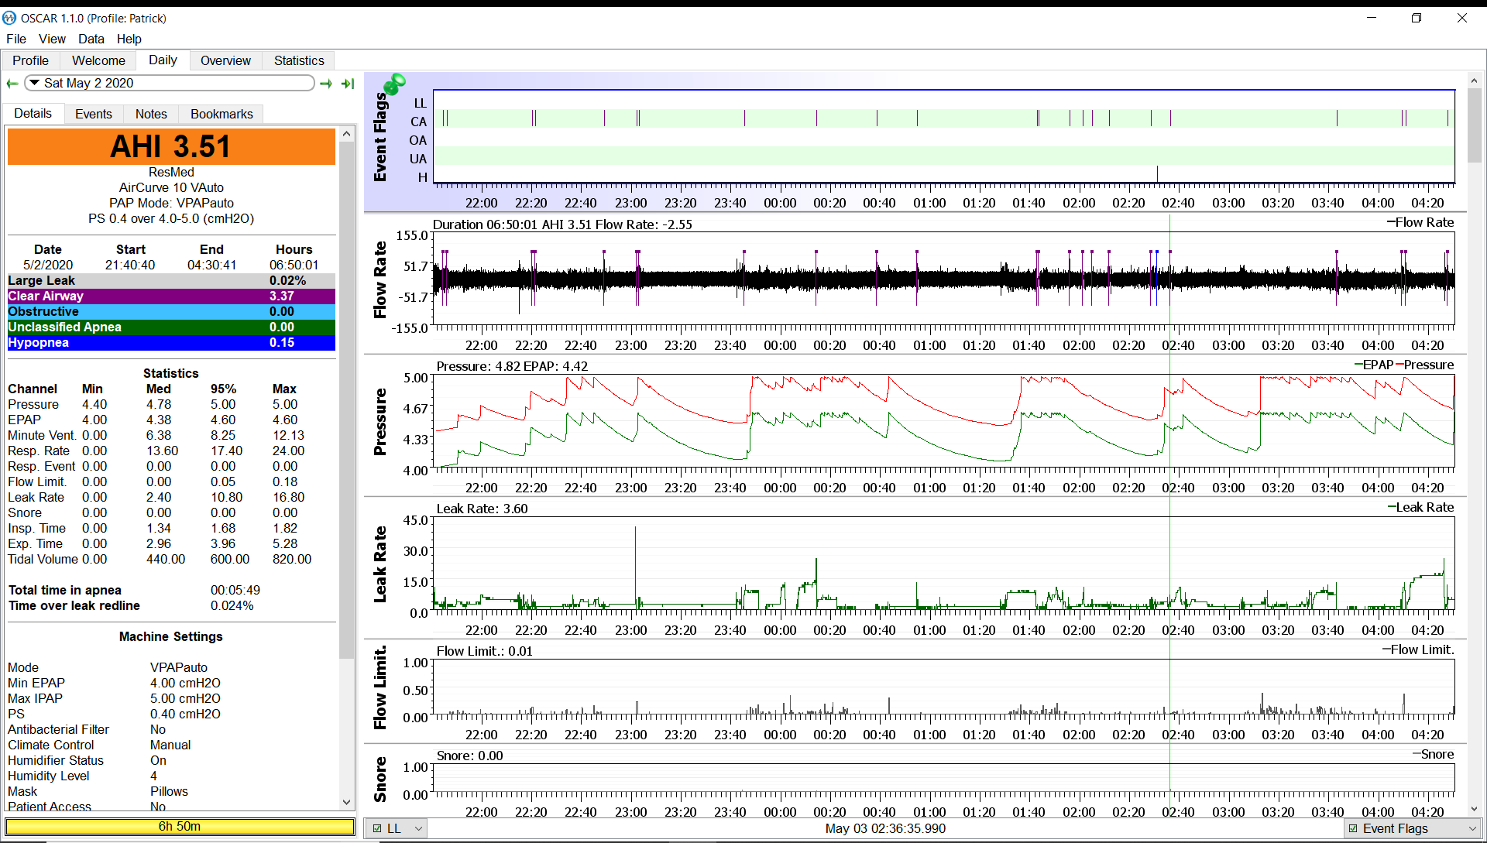Click the Snore legend entry
1487x843 pixels.
point(1434,754)
